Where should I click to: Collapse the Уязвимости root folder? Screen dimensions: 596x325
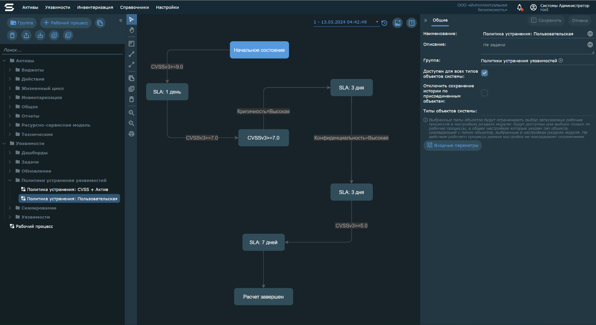(x=4, y=143)
